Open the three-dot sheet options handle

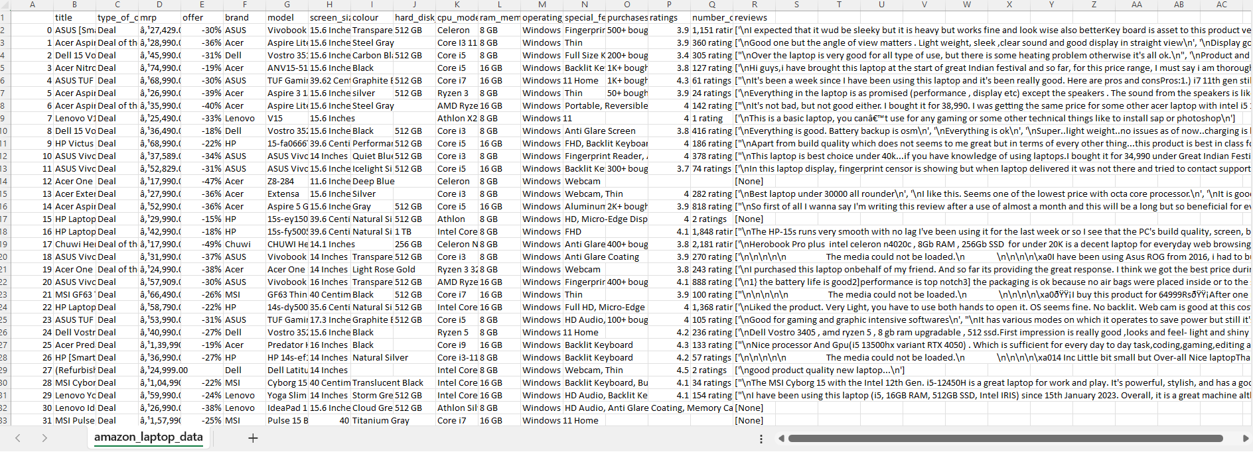[761, 439]
